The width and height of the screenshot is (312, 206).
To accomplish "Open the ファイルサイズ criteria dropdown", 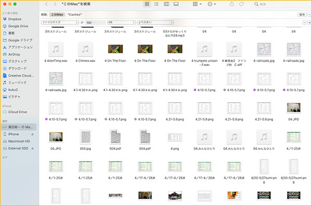I will (x=60, y=22).
